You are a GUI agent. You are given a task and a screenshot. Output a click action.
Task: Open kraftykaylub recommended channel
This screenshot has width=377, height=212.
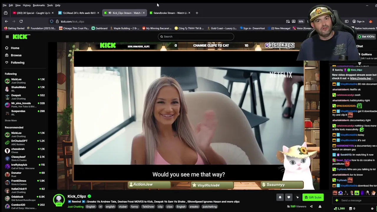click(x=25, y=166)
